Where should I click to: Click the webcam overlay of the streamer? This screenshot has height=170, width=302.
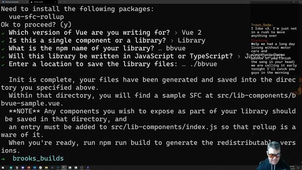(x=274, y=155)
